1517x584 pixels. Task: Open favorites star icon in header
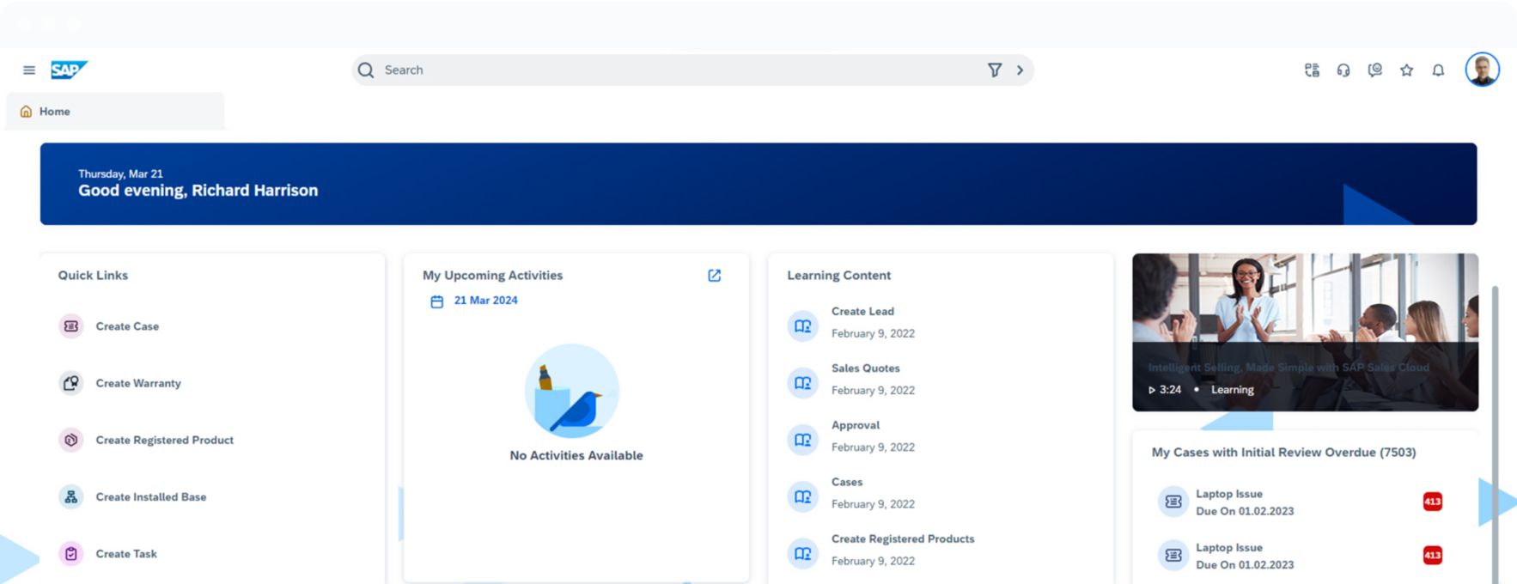[x=1406, y=70]
